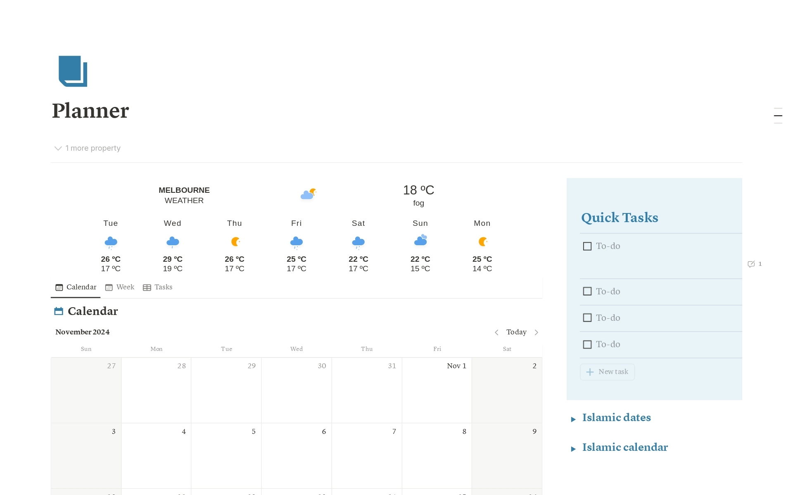Check the first To-do checkbox

pyautogui.click(x=587, y=246)
